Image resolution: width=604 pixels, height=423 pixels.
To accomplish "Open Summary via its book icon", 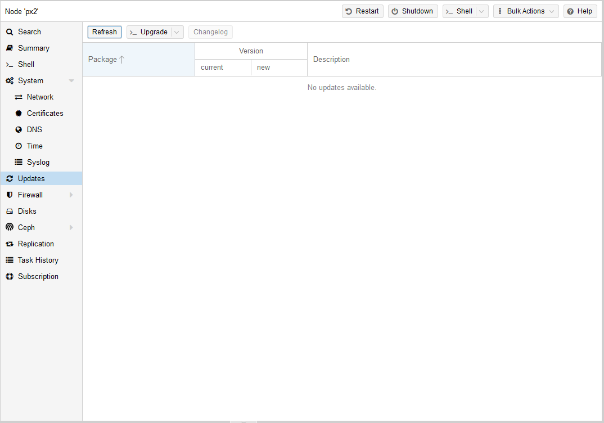I will click(10, 48).
